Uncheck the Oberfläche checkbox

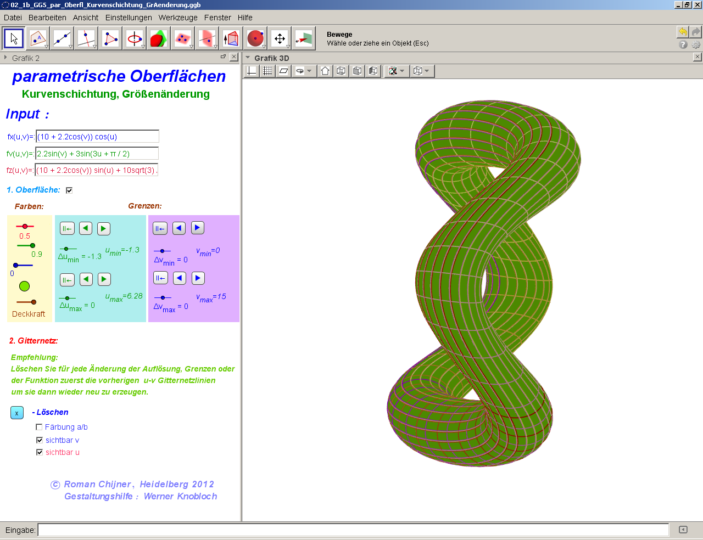(69, 190)
